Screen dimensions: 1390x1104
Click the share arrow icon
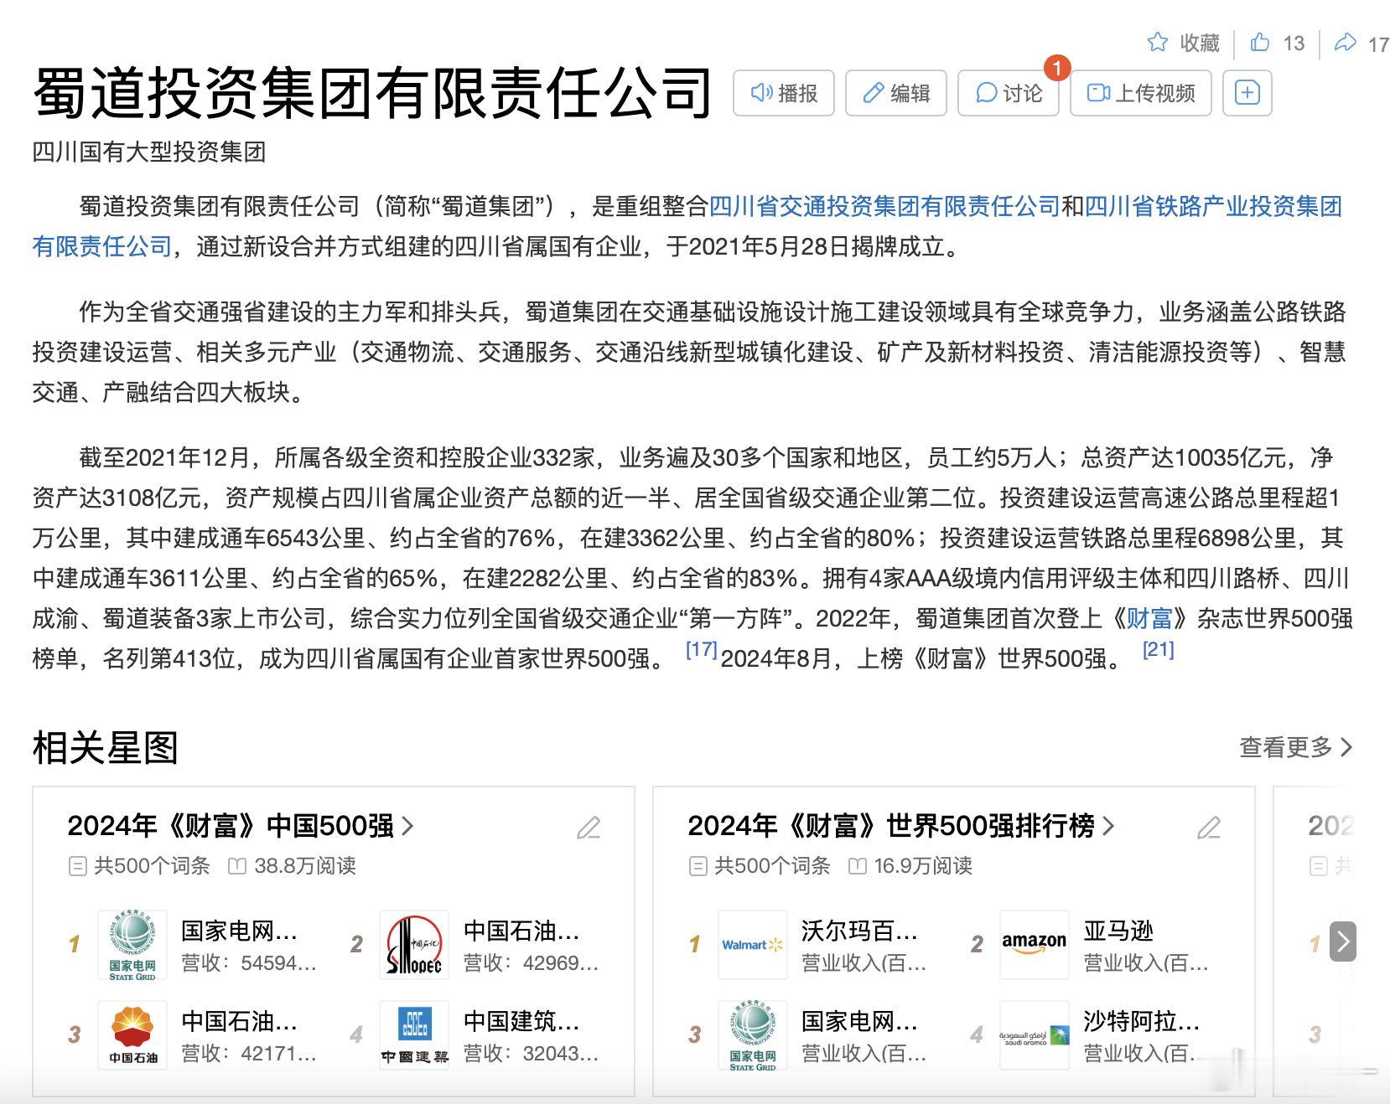1345,42
